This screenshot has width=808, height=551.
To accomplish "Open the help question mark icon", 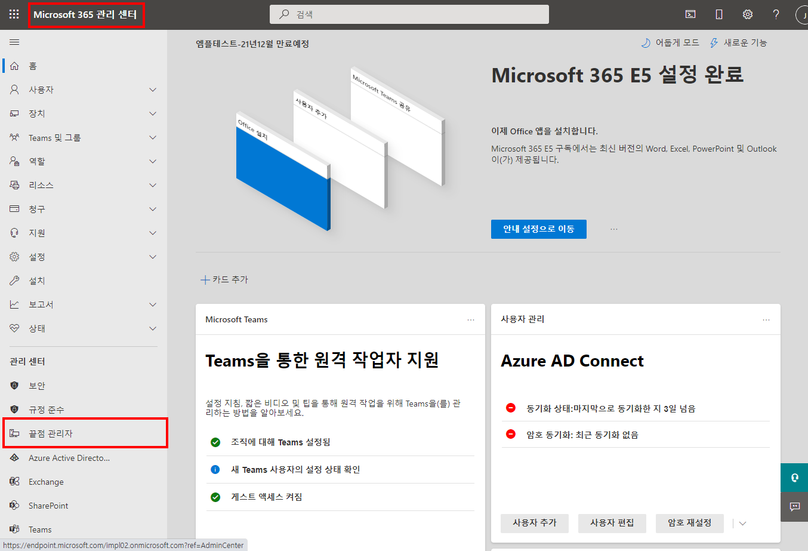I will pyautogui.click(x=776, y=14).
